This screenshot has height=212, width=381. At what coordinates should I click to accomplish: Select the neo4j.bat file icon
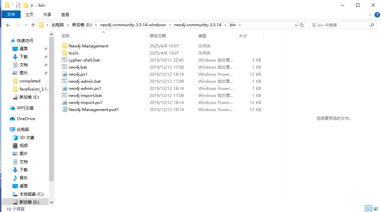[65, 67]
